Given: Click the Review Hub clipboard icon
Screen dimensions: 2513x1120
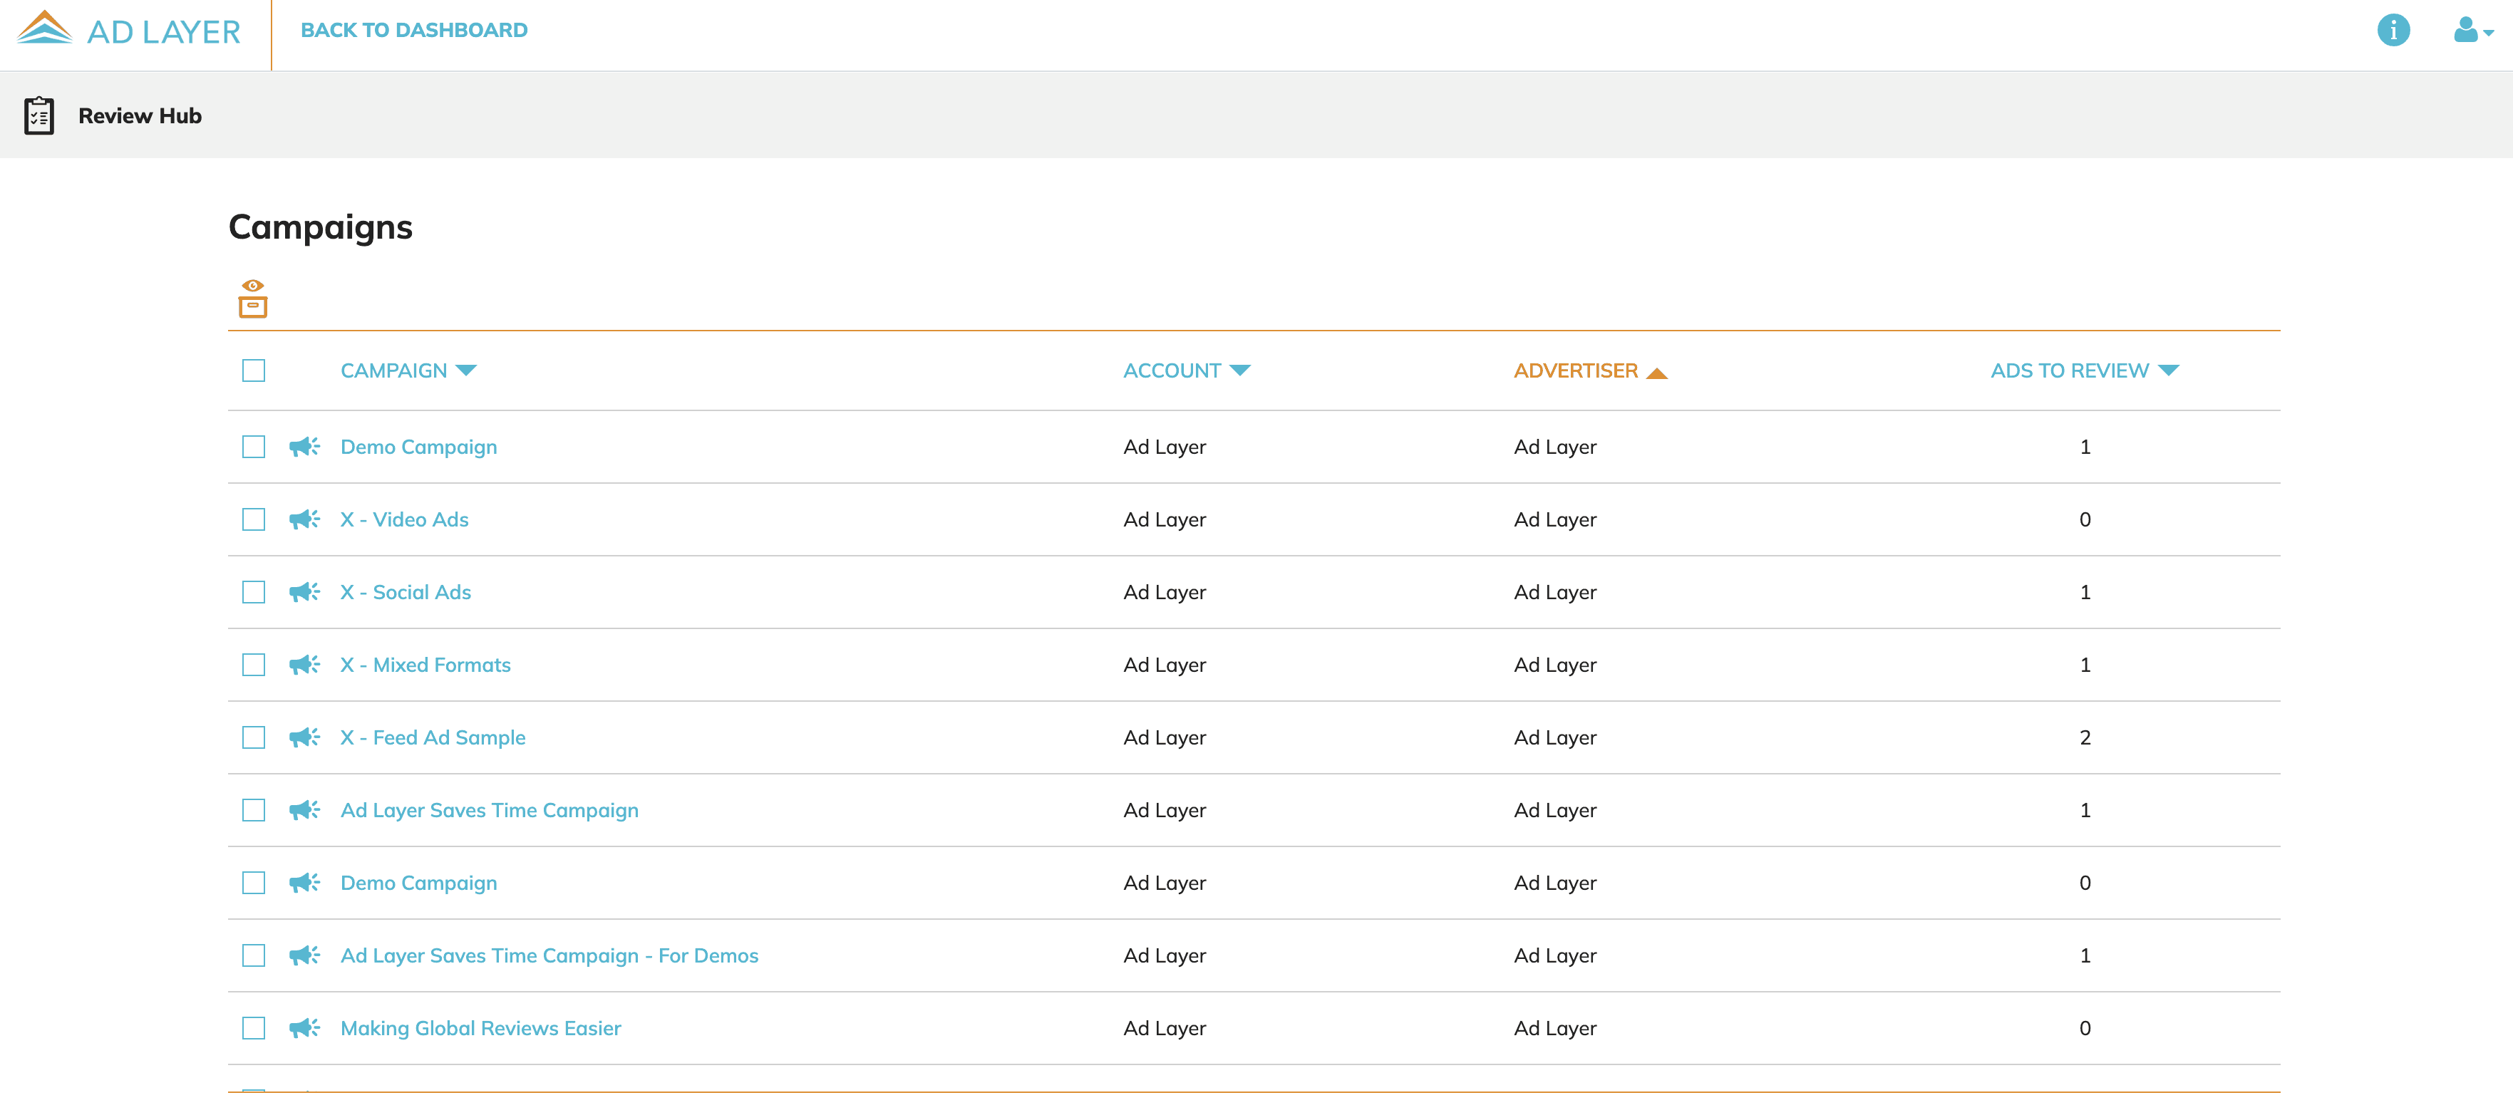Looking at the screenshot, I should tap(39, 115).
